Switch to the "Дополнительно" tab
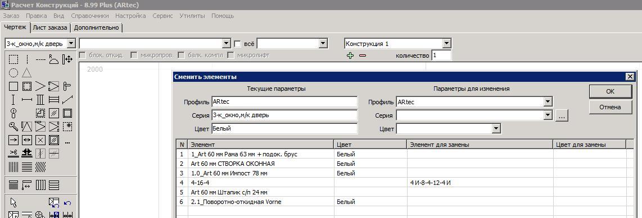Viewport: 642px width, 218px height. (97, 28)
